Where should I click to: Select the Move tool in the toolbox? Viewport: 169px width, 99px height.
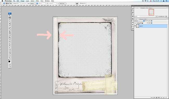coord(10,16)
